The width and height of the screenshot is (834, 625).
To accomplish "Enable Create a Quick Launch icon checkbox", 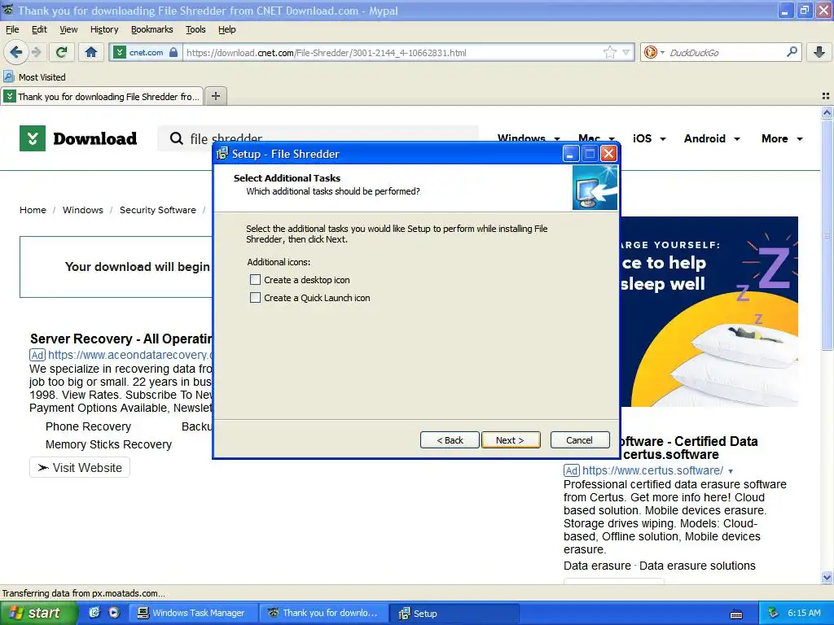I will (255, 298).
